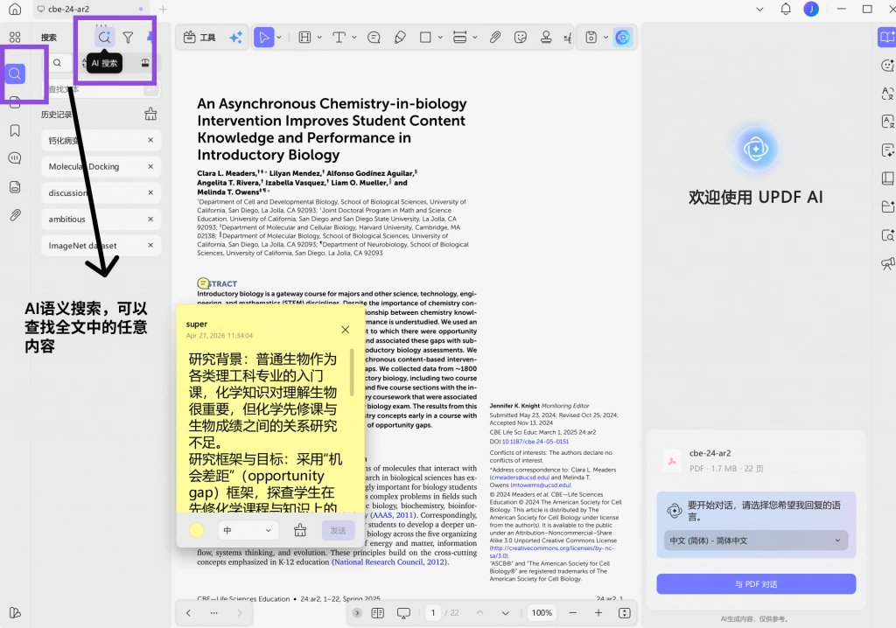This screenshot has height=628, width=896.
Task: Choose the stamp tool in top toolbar
Action: [x=546, y=38]
